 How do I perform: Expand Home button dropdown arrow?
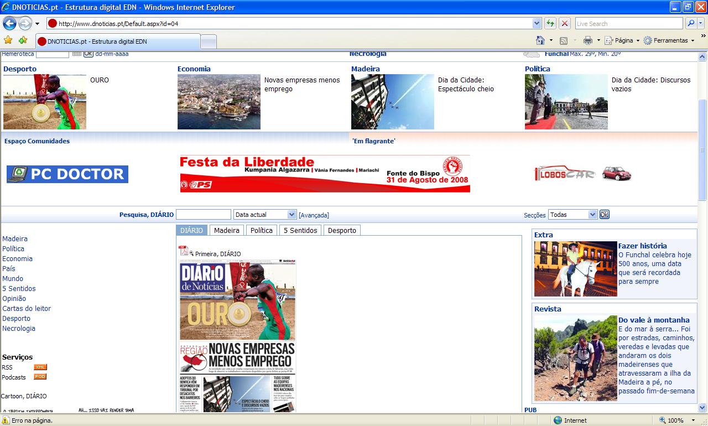(551, 40)
